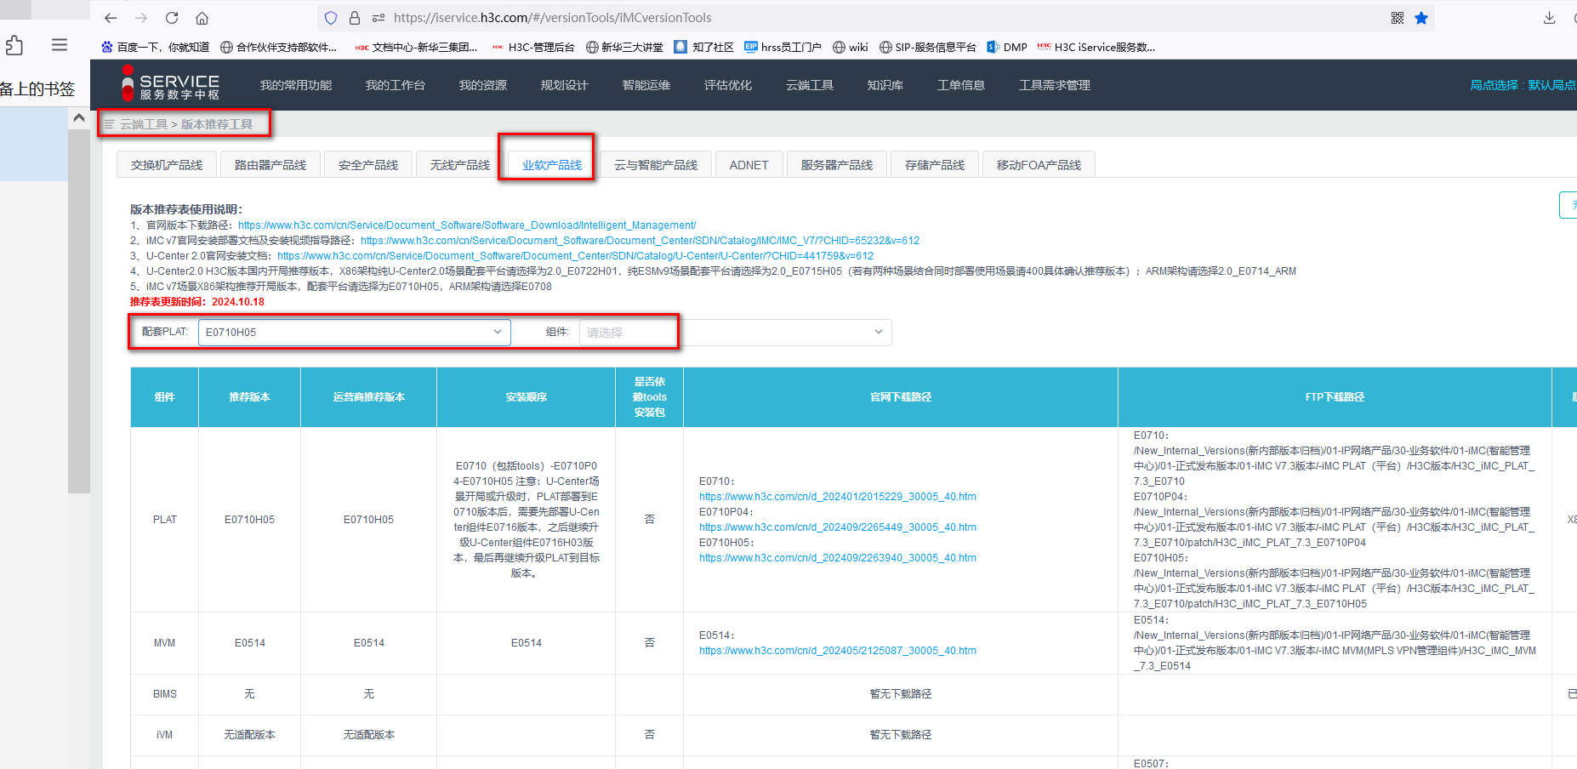Select the ADNET tab
Image resolution: width=1577 pixels, height=769 pixels.
(x=749, y=165)
